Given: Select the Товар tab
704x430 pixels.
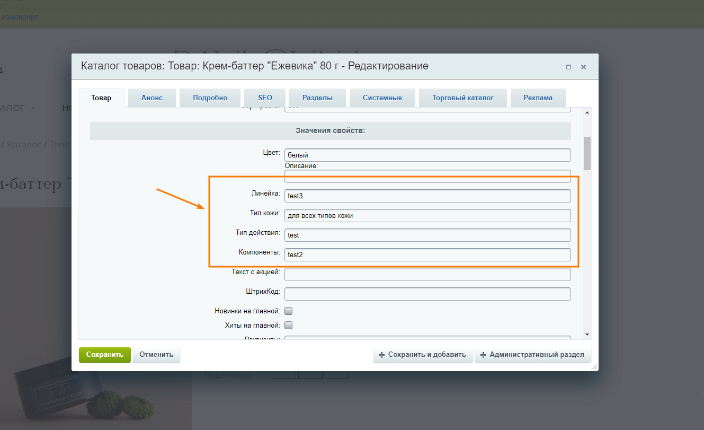Looking at the screenshot, I should tap(101, 98).
